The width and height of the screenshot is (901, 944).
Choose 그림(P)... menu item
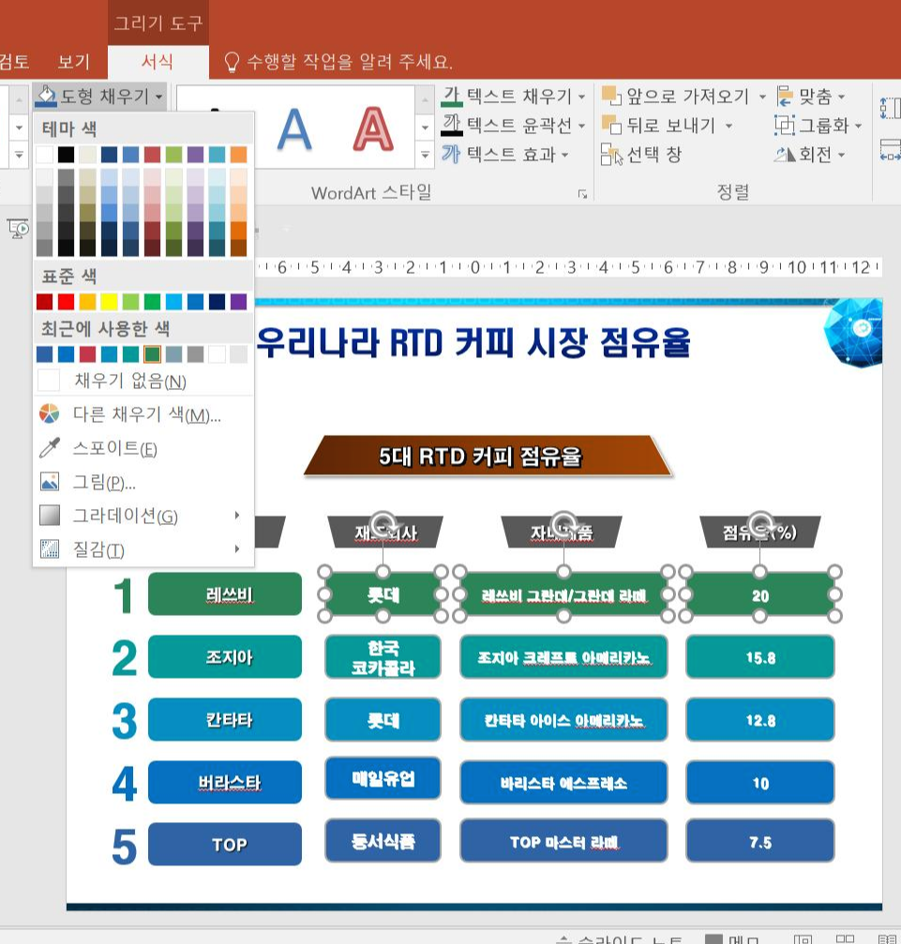tap(143, 482)
